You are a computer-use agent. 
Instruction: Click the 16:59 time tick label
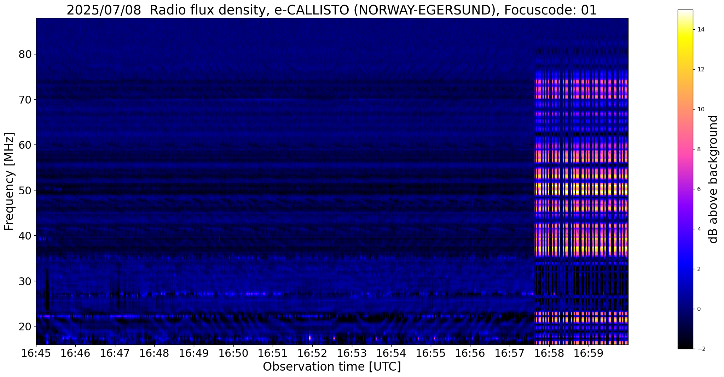point(588,353)
